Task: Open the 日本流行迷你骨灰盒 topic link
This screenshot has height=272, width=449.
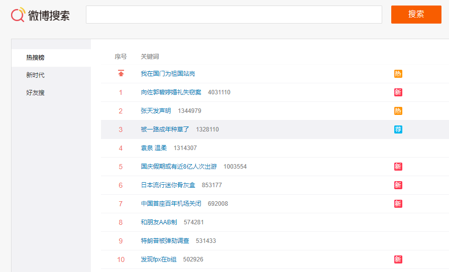Action: (168, 185)
